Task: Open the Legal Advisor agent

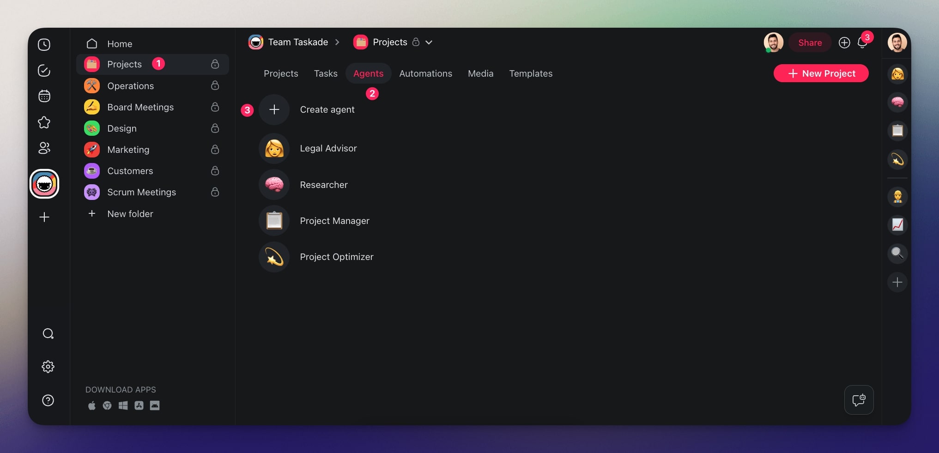Action: [274, 148]
